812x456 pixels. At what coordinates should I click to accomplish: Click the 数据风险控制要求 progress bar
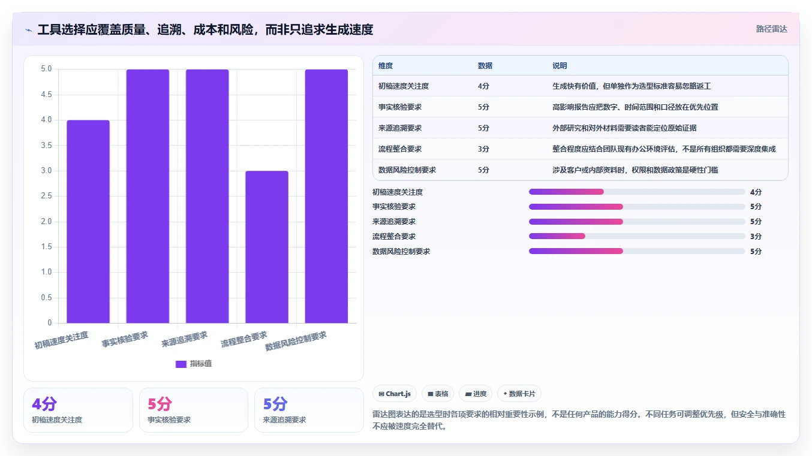(637, 251)
